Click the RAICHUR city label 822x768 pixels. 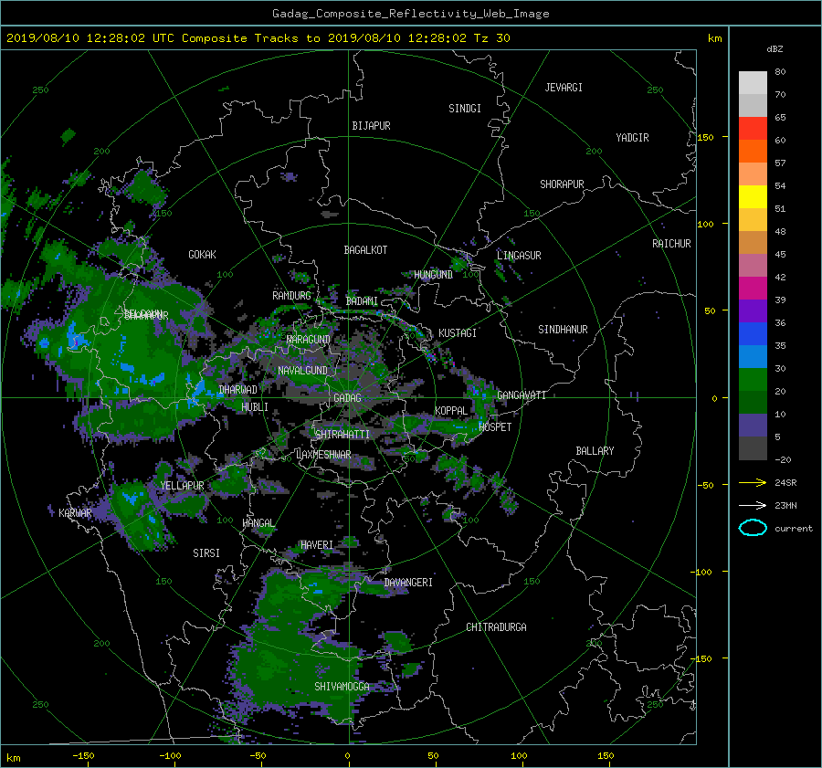[671, 244]
